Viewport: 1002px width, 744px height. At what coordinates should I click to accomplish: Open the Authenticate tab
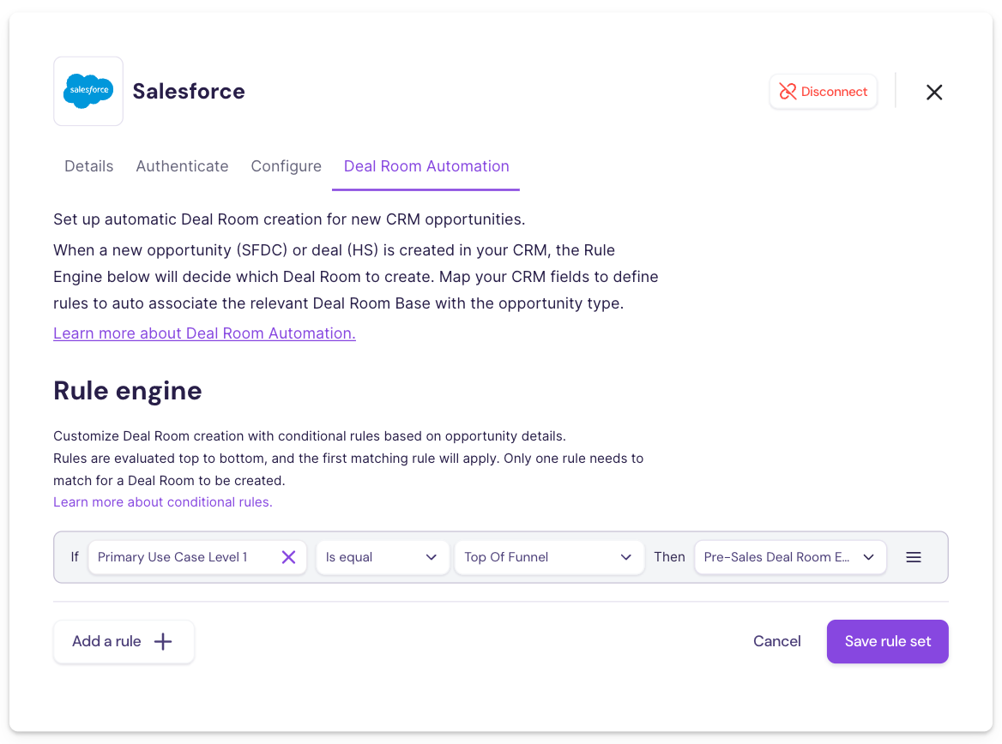[182, 166]
